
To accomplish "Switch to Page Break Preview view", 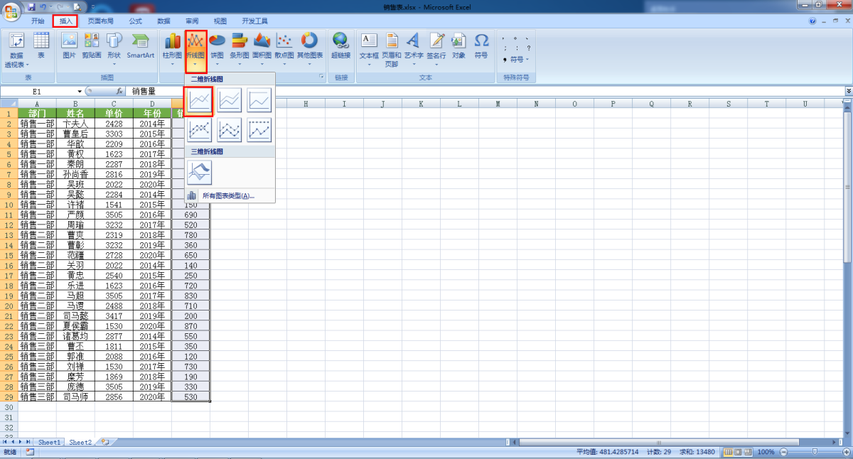I will [x=748, y=452].
